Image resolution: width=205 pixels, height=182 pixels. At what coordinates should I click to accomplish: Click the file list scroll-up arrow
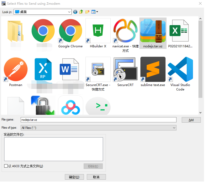200,19
